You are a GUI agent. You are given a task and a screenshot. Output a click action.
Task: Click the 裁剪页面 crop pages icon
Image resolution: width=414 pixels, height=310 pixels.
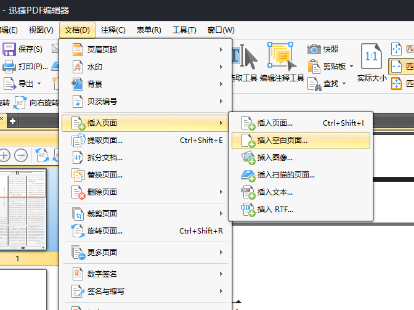[78, 214]
